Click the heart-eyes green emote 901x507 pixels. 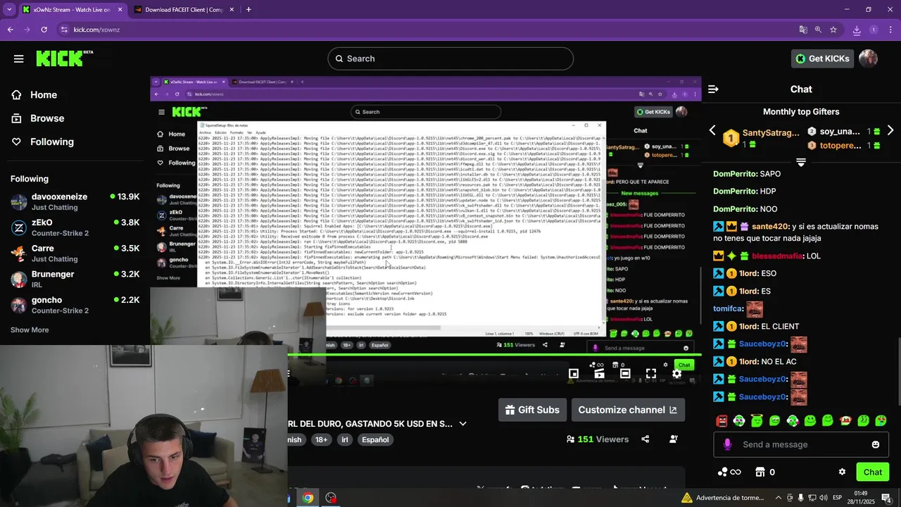pyautogui.click(x=881, y=421)
